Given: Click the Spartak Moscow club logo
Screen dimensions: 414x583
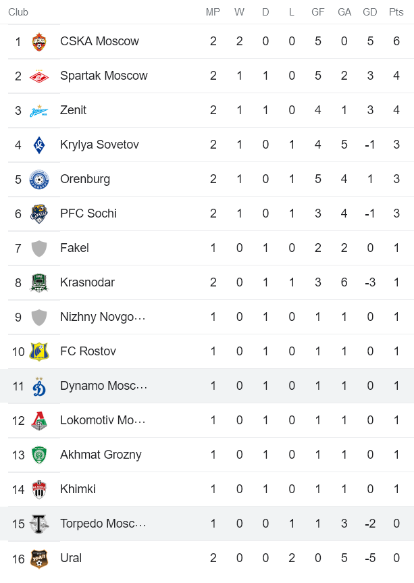Looking at the screenshot, I should 39,76.
